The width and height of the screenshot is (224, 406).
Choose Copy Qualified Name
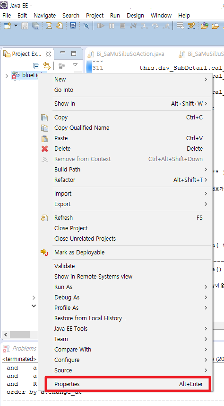tap(125, 127)
